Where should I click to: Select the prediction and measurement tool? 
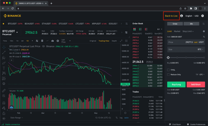click(x=4, y=78)
